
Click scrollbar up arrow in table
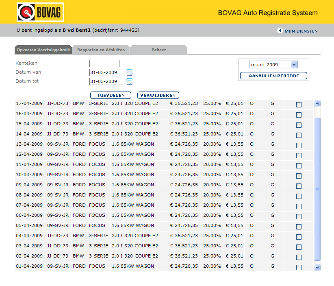point(317,104)
